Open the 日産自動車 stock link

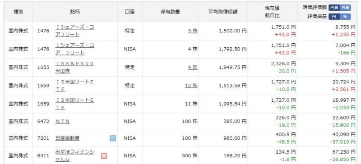coord(67,138)
